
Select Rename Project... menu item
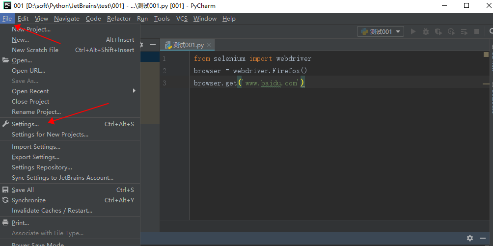click(x=70, y=111)
